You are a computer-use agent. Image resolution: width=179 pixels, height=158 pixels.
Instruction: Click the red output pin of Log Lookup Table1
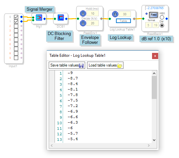[x=134, y=19]
